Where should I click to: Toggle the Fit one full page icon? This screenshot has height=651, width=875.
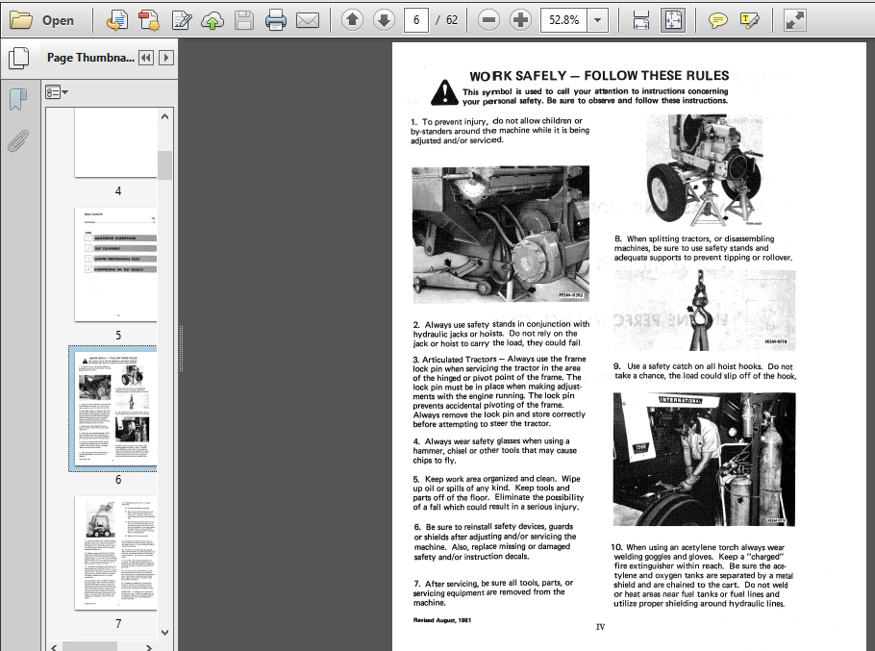(673, 20)
